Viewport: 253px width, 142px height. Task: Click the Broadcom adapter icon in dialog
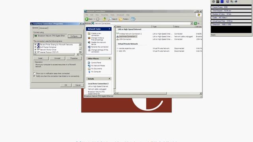click(36, 36)
